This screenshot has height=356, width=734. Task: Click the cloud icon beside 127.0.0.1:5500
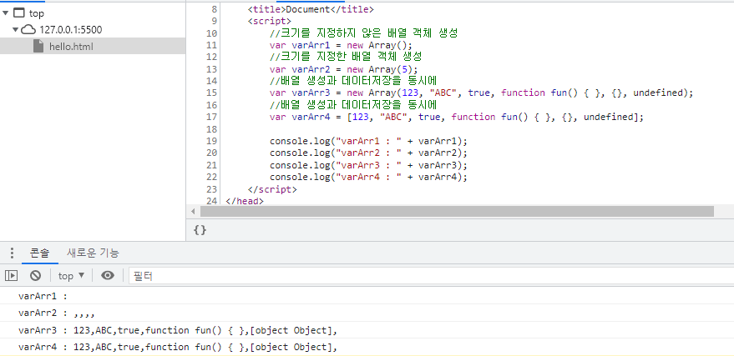pos(29,30)
